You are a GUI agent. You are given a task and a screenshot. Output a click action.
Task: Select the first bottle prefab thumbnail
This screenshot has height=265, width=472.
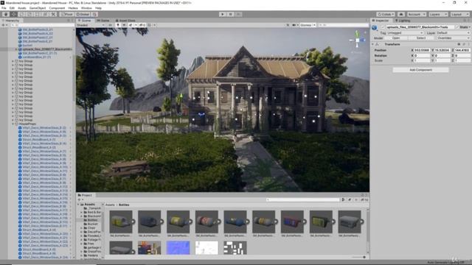pos(121,222)
